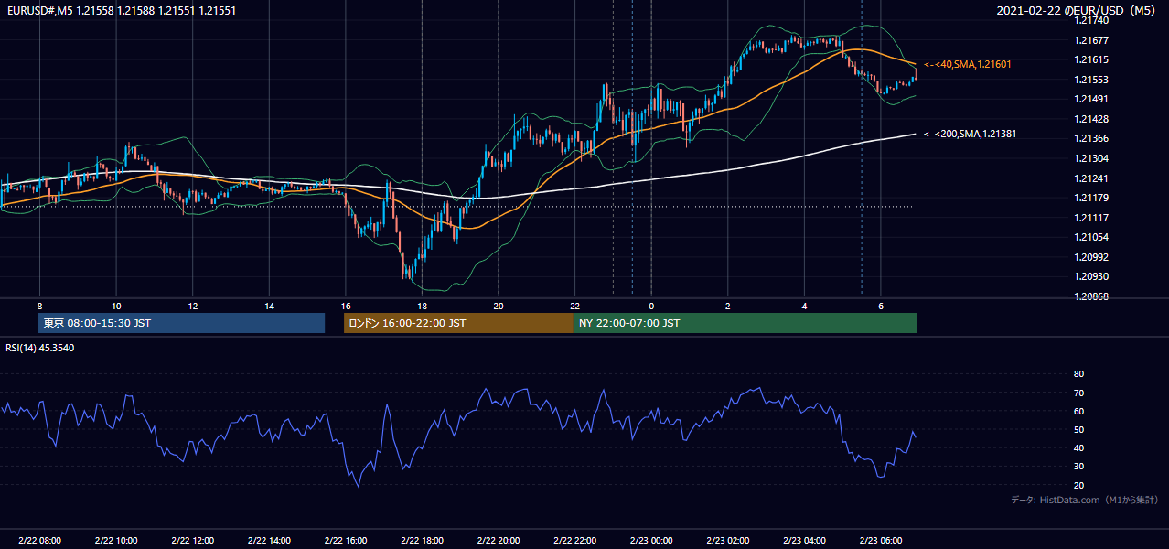This screenshot has width=1169, height=549.
Task: Click hour label 12 under price chart
Action: tap(192, 306)
